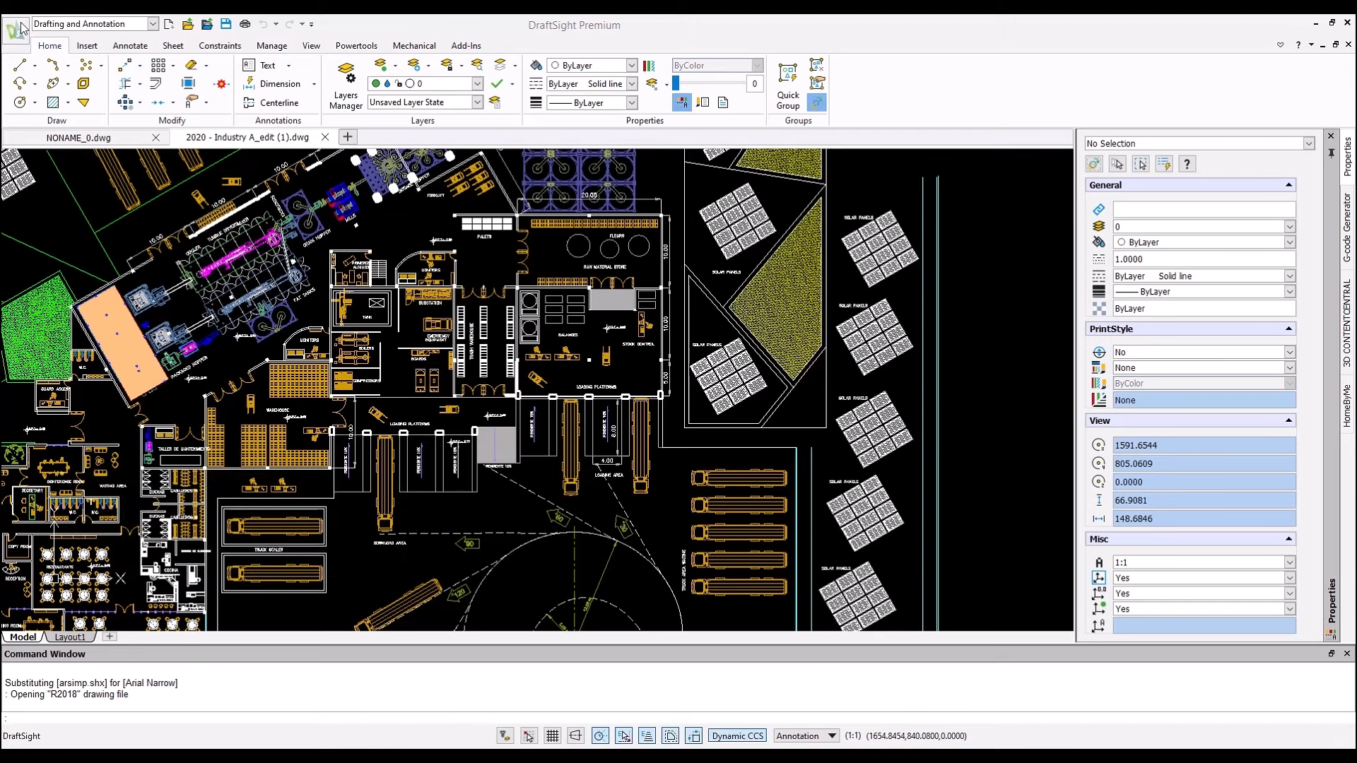1357x763 pixels.
Task: Select the Dimension annotation tool
Action: tap(277, 83)
